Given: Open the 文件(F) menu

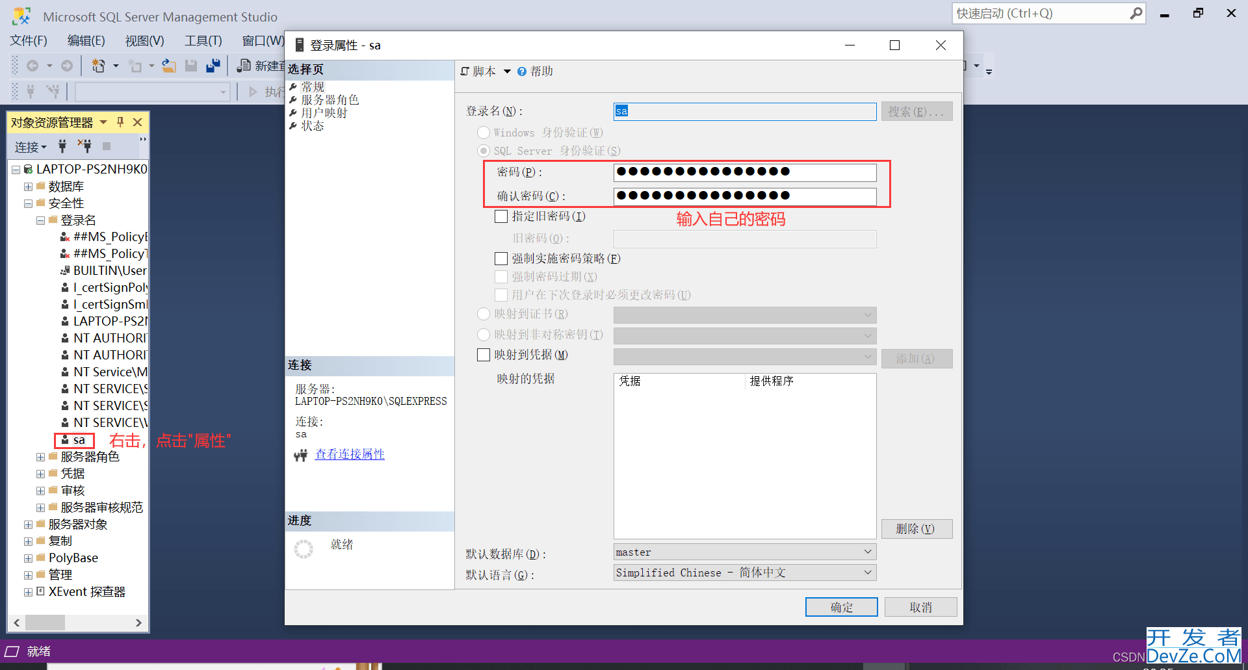Looking at the screenshot, I should (x=29, y=41).
